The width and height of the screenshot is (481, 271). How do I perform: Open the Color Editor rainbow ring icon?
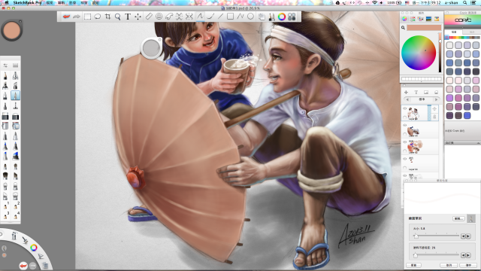click(x=282, y=17)
